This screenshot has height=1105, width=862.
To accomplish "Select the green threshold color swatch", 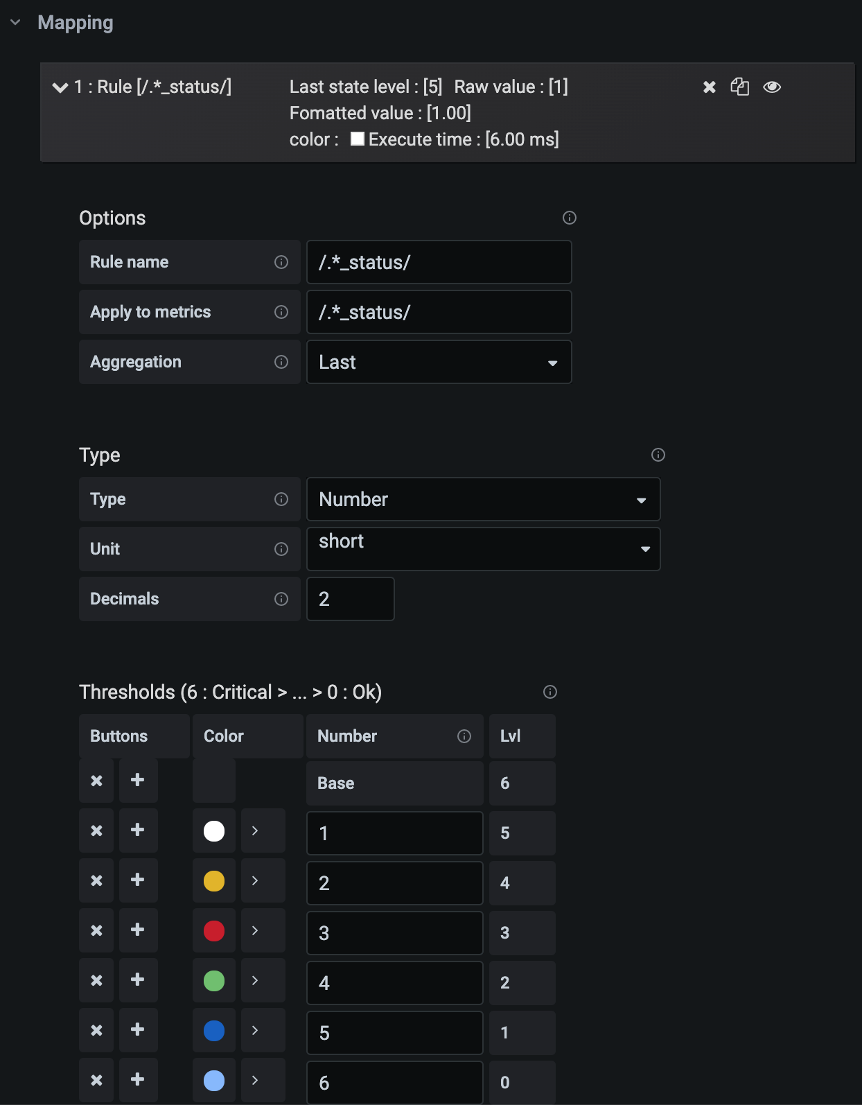I will (x=214, y=980).
